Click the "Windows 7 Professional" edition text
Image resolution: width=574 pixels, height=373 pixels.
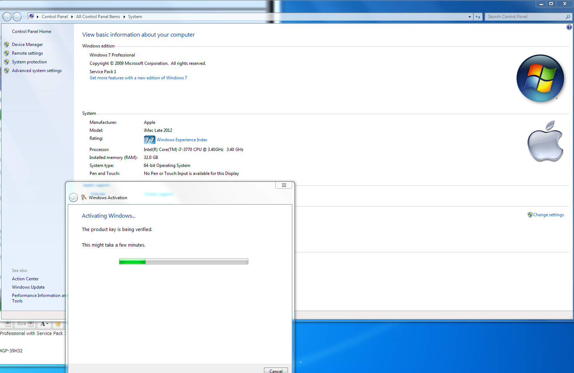112,55
